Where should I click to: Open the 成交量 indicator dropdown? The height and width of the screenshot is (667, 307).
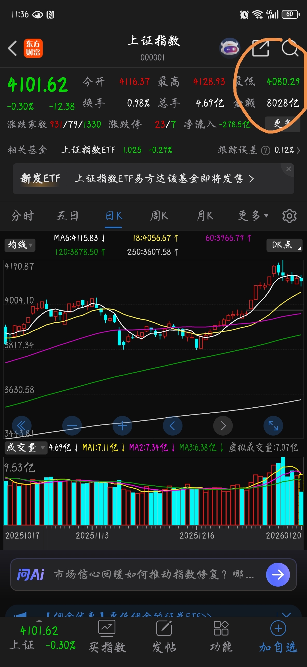pyautogui.click(x=26, y=448)
